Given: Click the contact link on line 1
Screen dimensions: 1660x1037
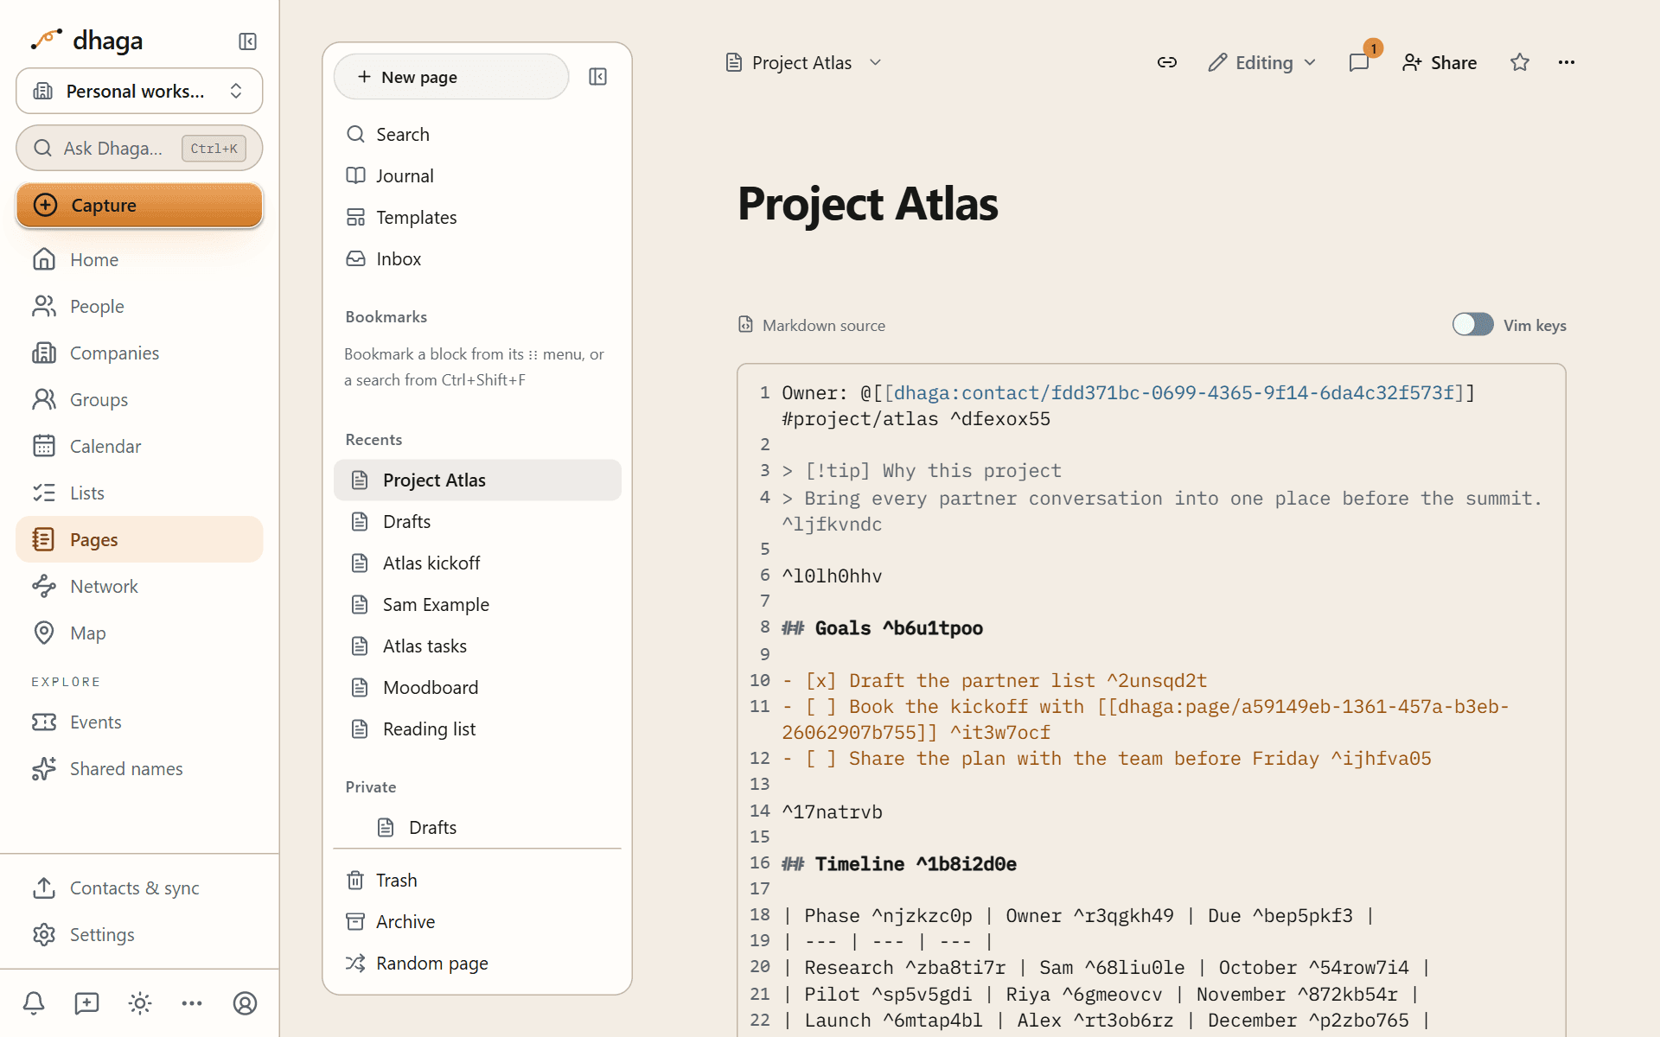Looking at the screenshot, I should tap(1173, 393).
